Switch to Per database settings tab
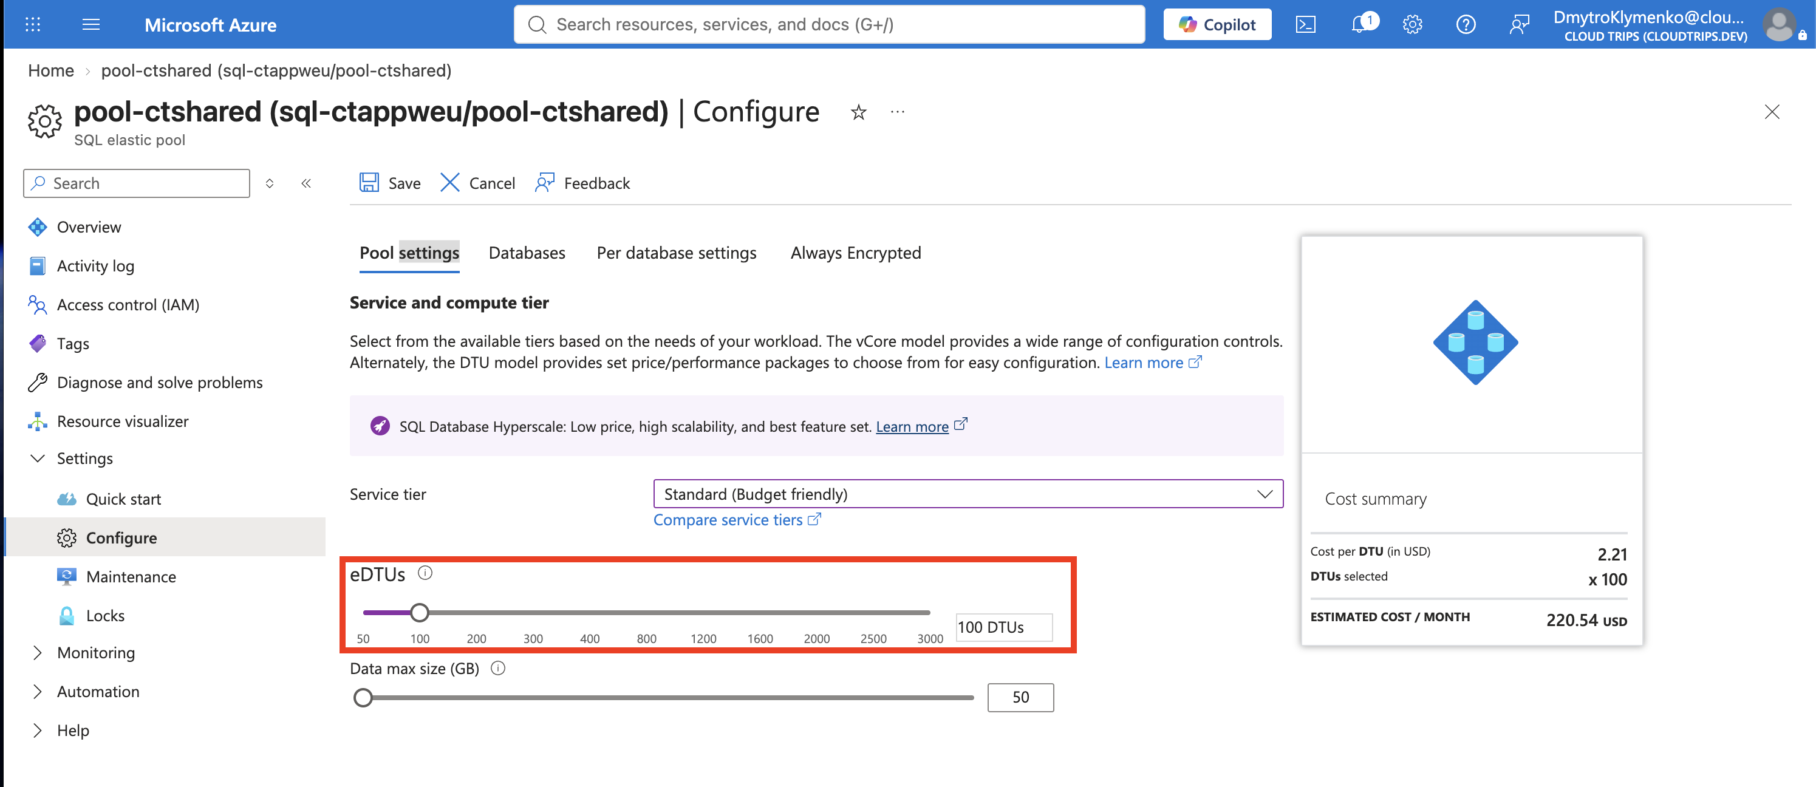The width and height of the screenshot is (1816, 787). click(x=676, y=253)
